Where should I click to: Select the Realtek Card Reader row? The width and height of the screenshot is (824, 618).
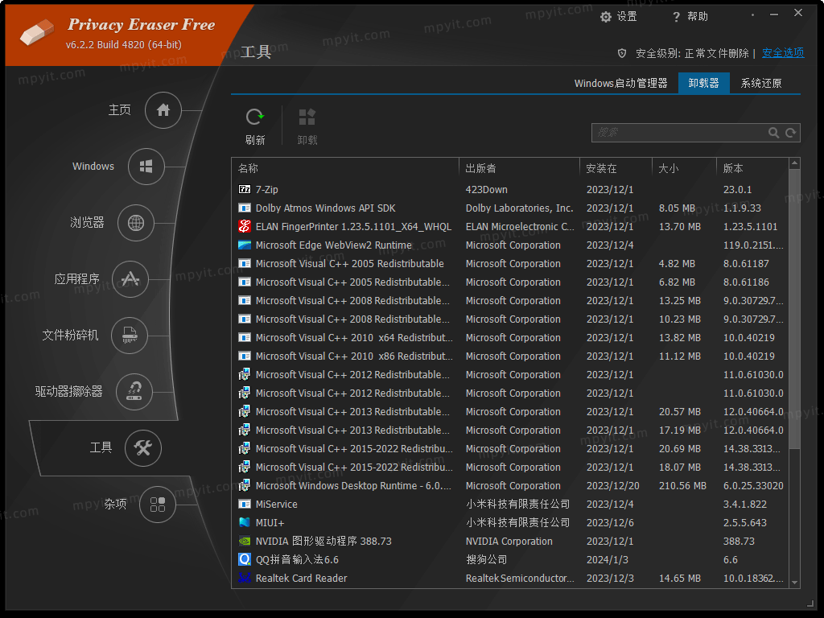[x=510, y=578]
